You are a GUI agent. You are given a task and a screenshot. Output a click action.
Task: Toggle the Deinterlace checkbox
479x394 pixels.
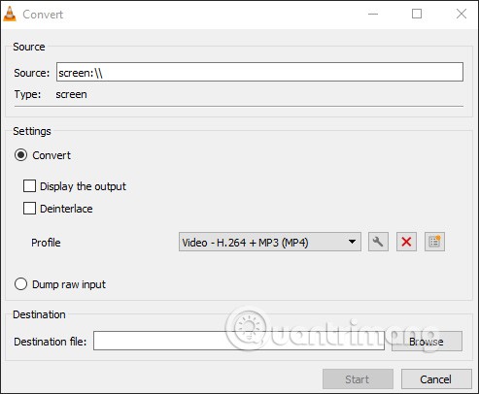click(x=29, y=209)
